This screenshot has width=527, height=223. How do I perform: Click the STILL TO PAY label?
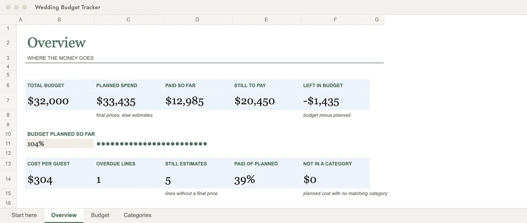[250, 85]
